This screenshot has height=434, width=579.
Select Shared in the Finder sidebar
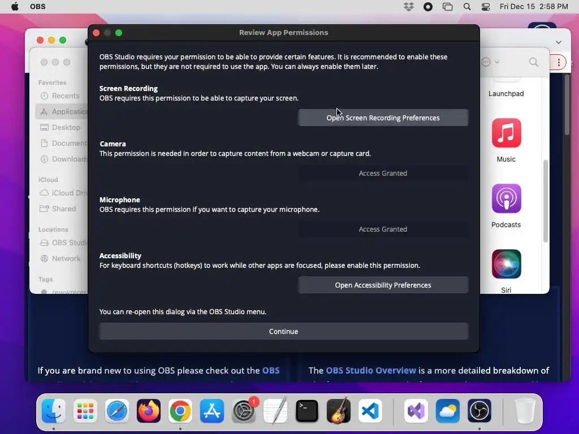(62, 209)
